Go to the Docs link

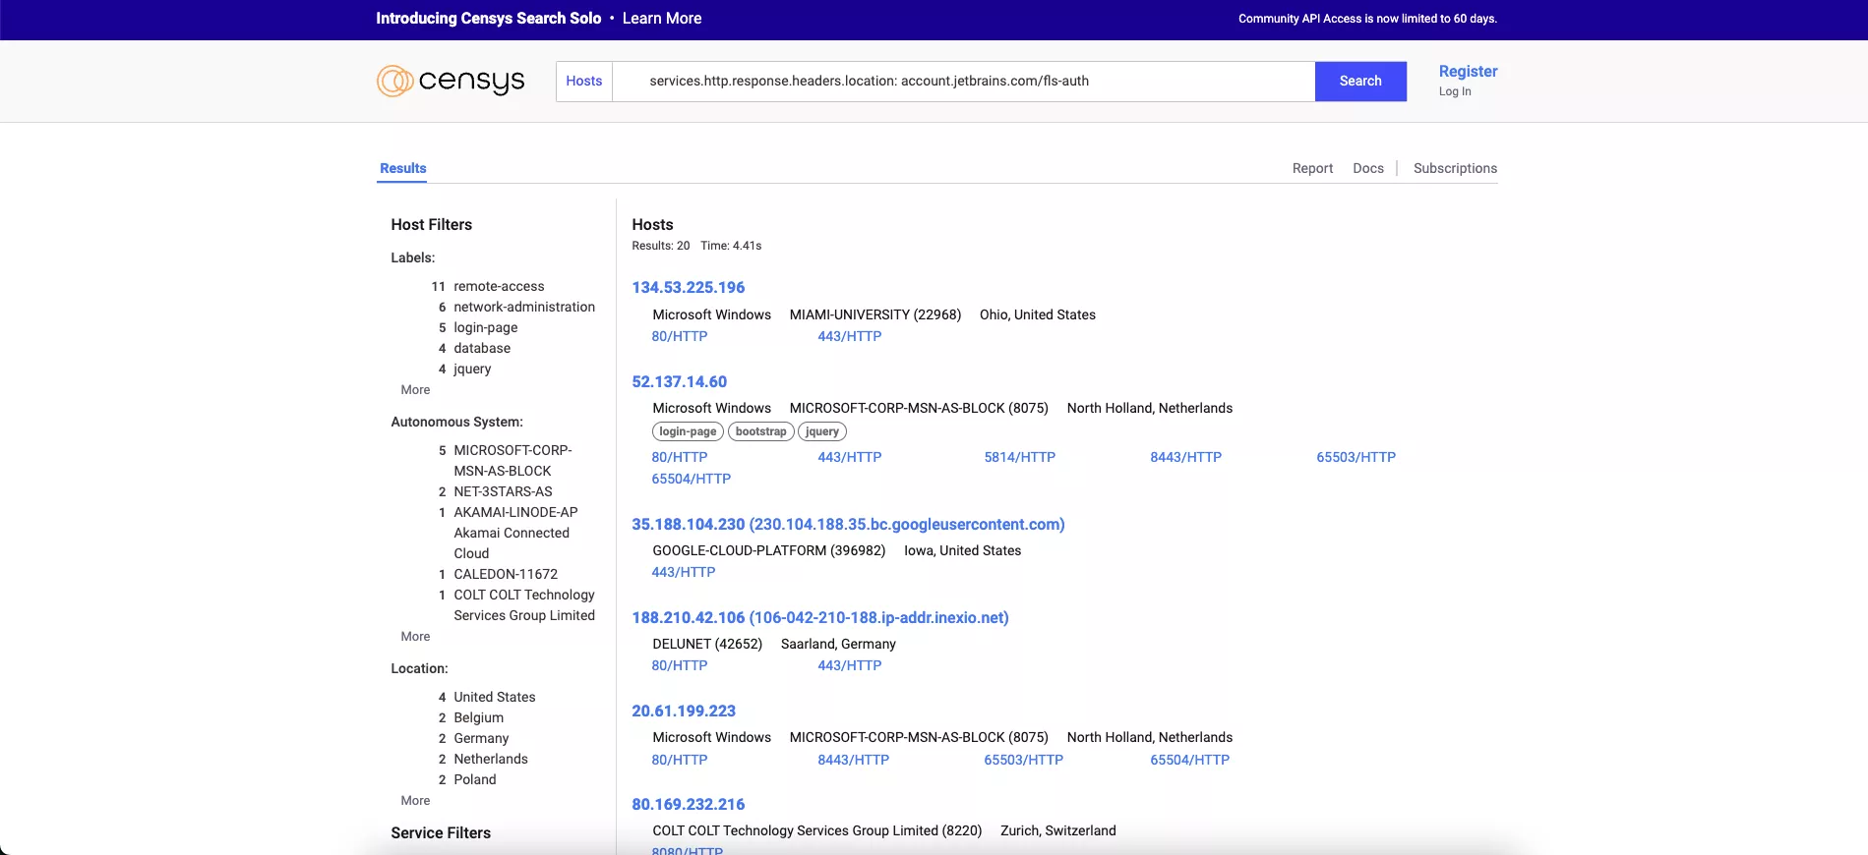1367,168
